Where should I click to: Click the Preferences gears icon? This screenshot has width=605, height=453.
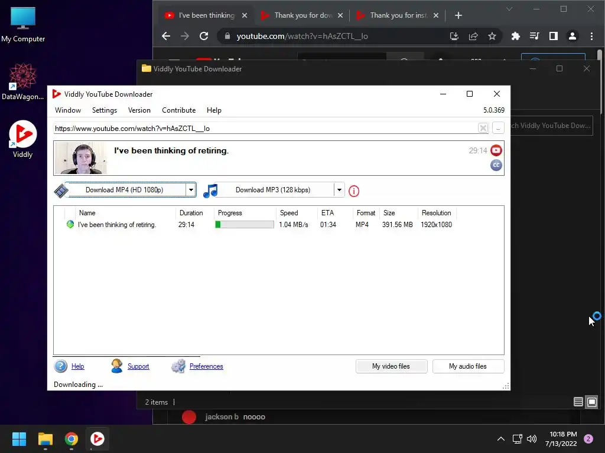point(178,366)
